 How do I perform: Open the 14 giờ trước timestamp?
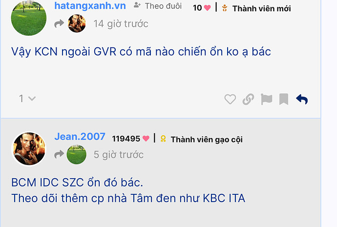click(121, 23)
